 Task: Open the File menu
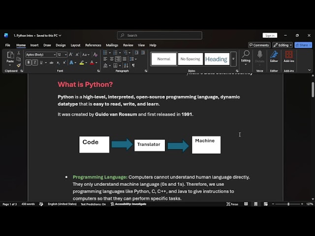pyautogui.click(x=8, y=45)
